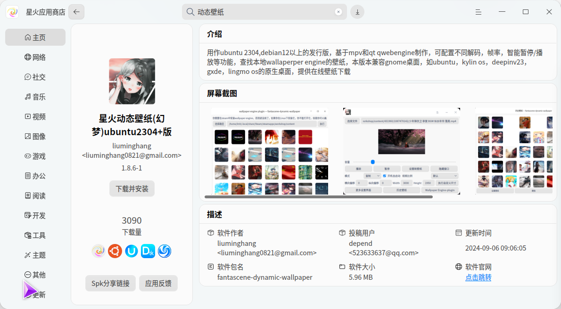The image size is (561, 309).
Task: Open the 办公 category
Action: (35, 176)
